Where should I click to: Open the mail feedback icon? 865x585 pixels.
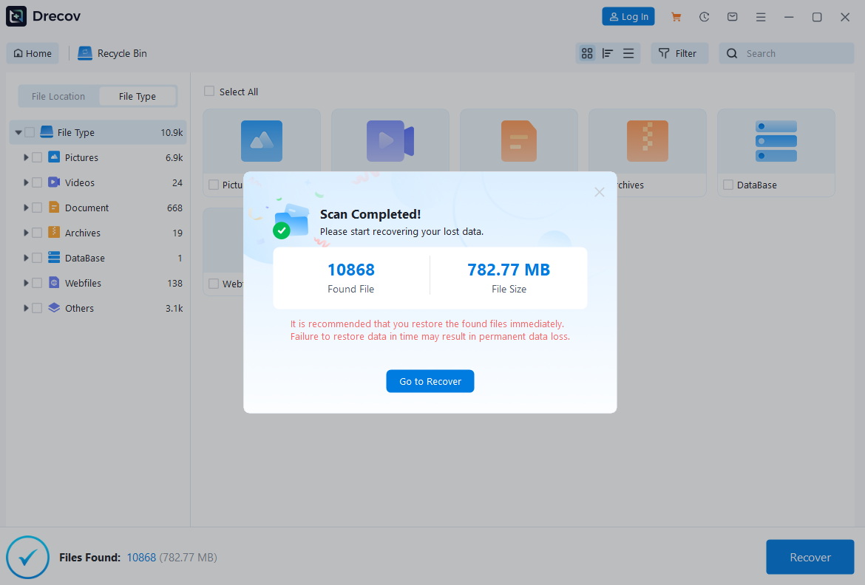coord(732,17)
